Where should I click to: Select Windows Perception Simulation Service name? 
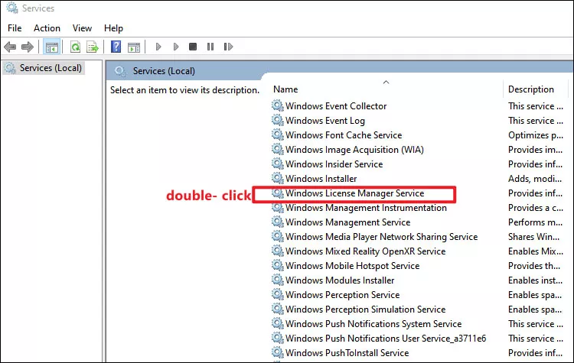[365, 310]
